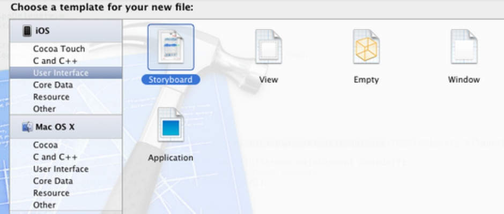Select User Interface under iOS

click(66, 73)
